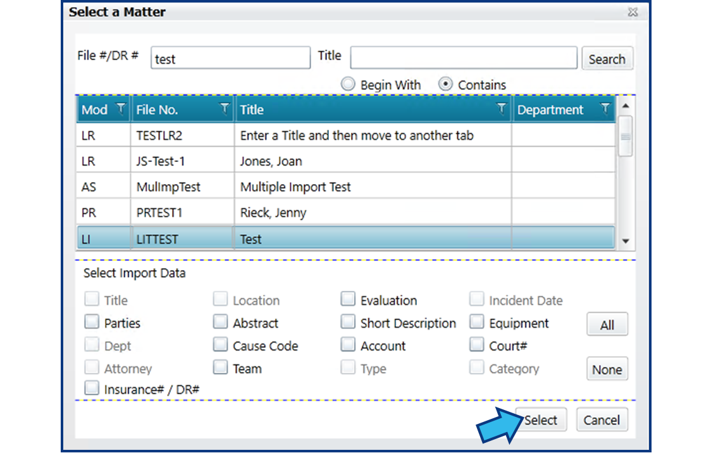The image size is (711, 453).
Task: Click the Type checkbox
Action: point(348,368)
